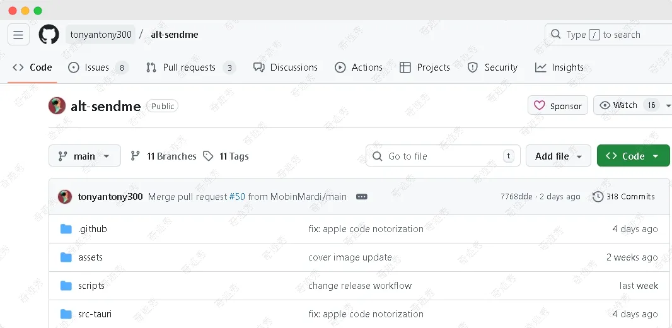Switch to the Issues tab
Viewport: 672px width, 328px height.
point(97,67)
